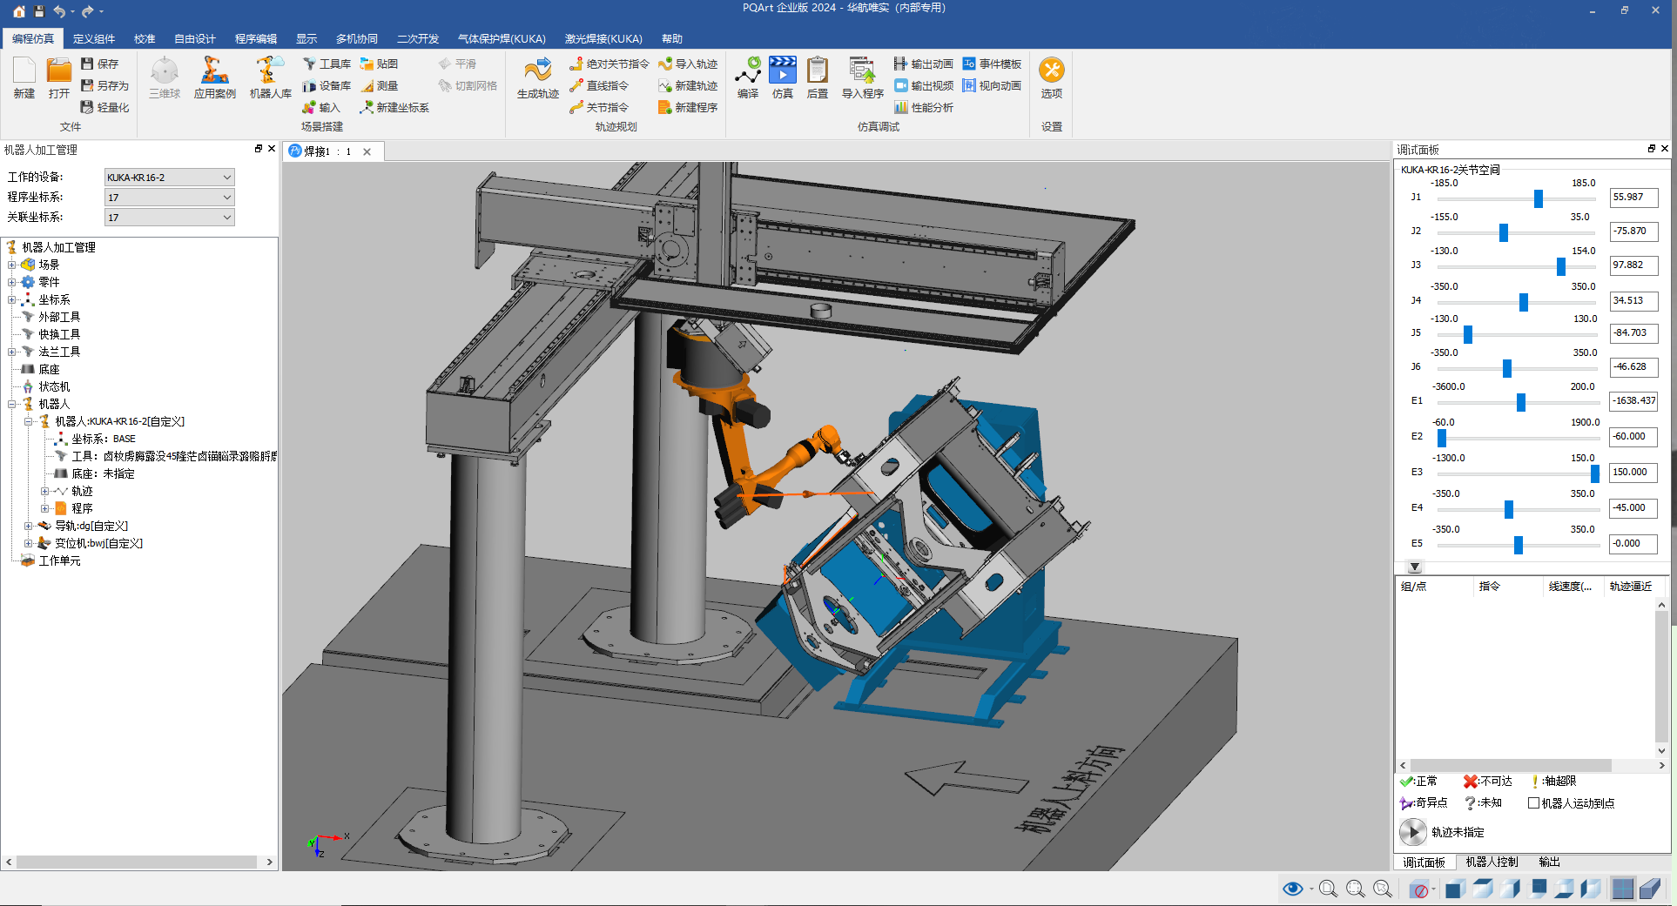The width and height of the screenshot is (1677, 906).
Task: Click the 输出动画 button
Action: [x=924, y=64]
